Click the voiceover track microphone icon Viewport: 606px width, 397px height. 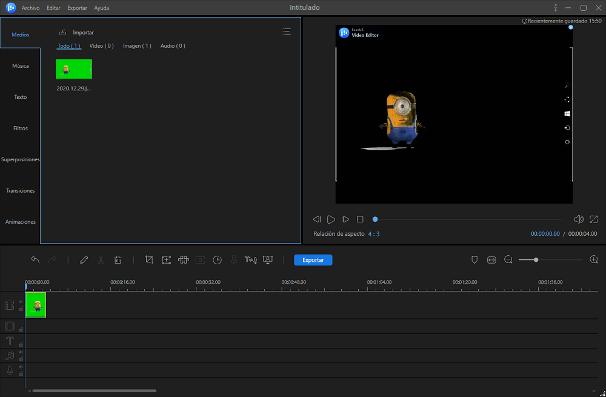pos(10,370)
